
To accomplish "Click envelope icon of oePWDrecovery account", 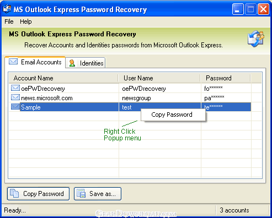I will tap(15, 88).
